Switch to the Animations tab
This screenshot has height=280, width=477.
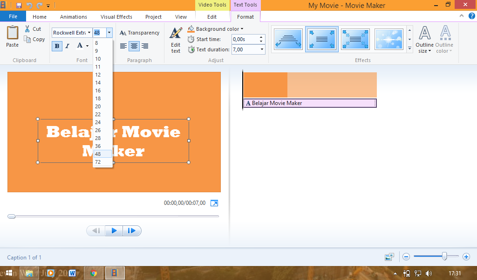point(73,17)
